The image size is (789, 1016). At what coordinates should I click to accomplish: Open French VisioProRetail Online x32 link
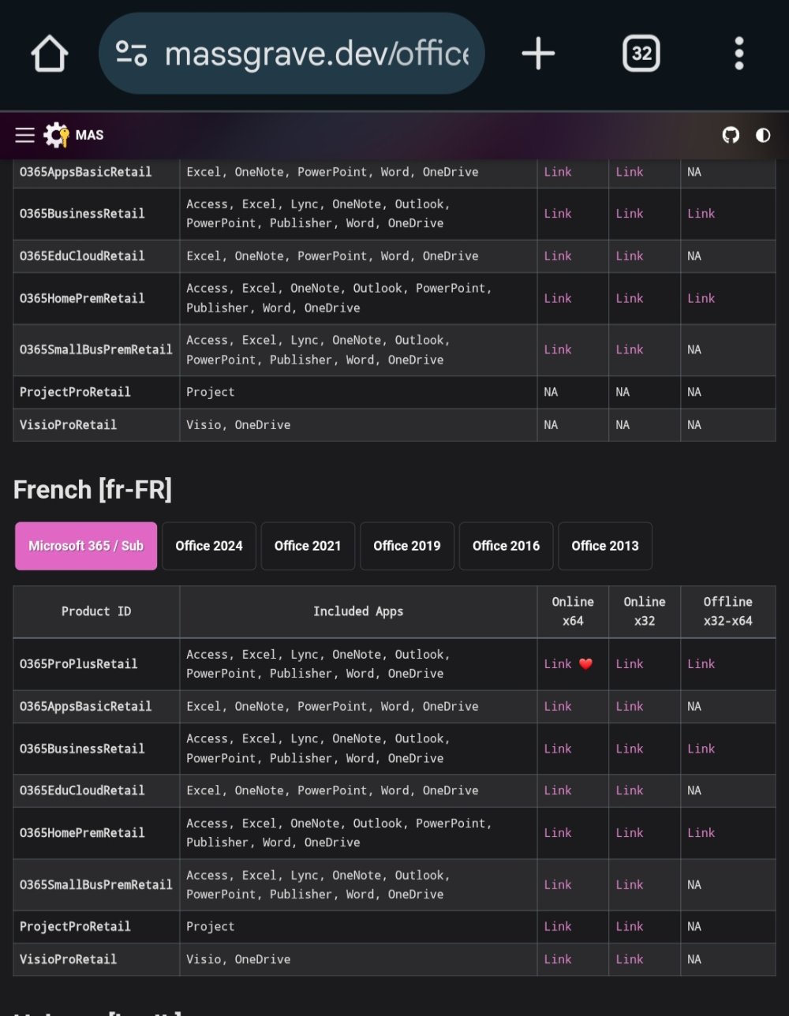point(630,959)
